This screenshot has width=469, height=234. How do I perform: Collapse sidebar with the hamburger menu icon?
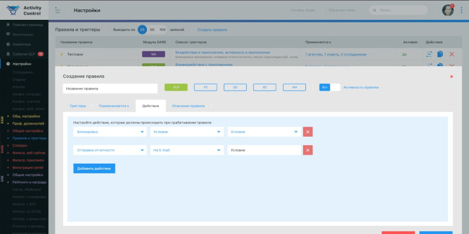pyautogui.click(x=57, y=10)
